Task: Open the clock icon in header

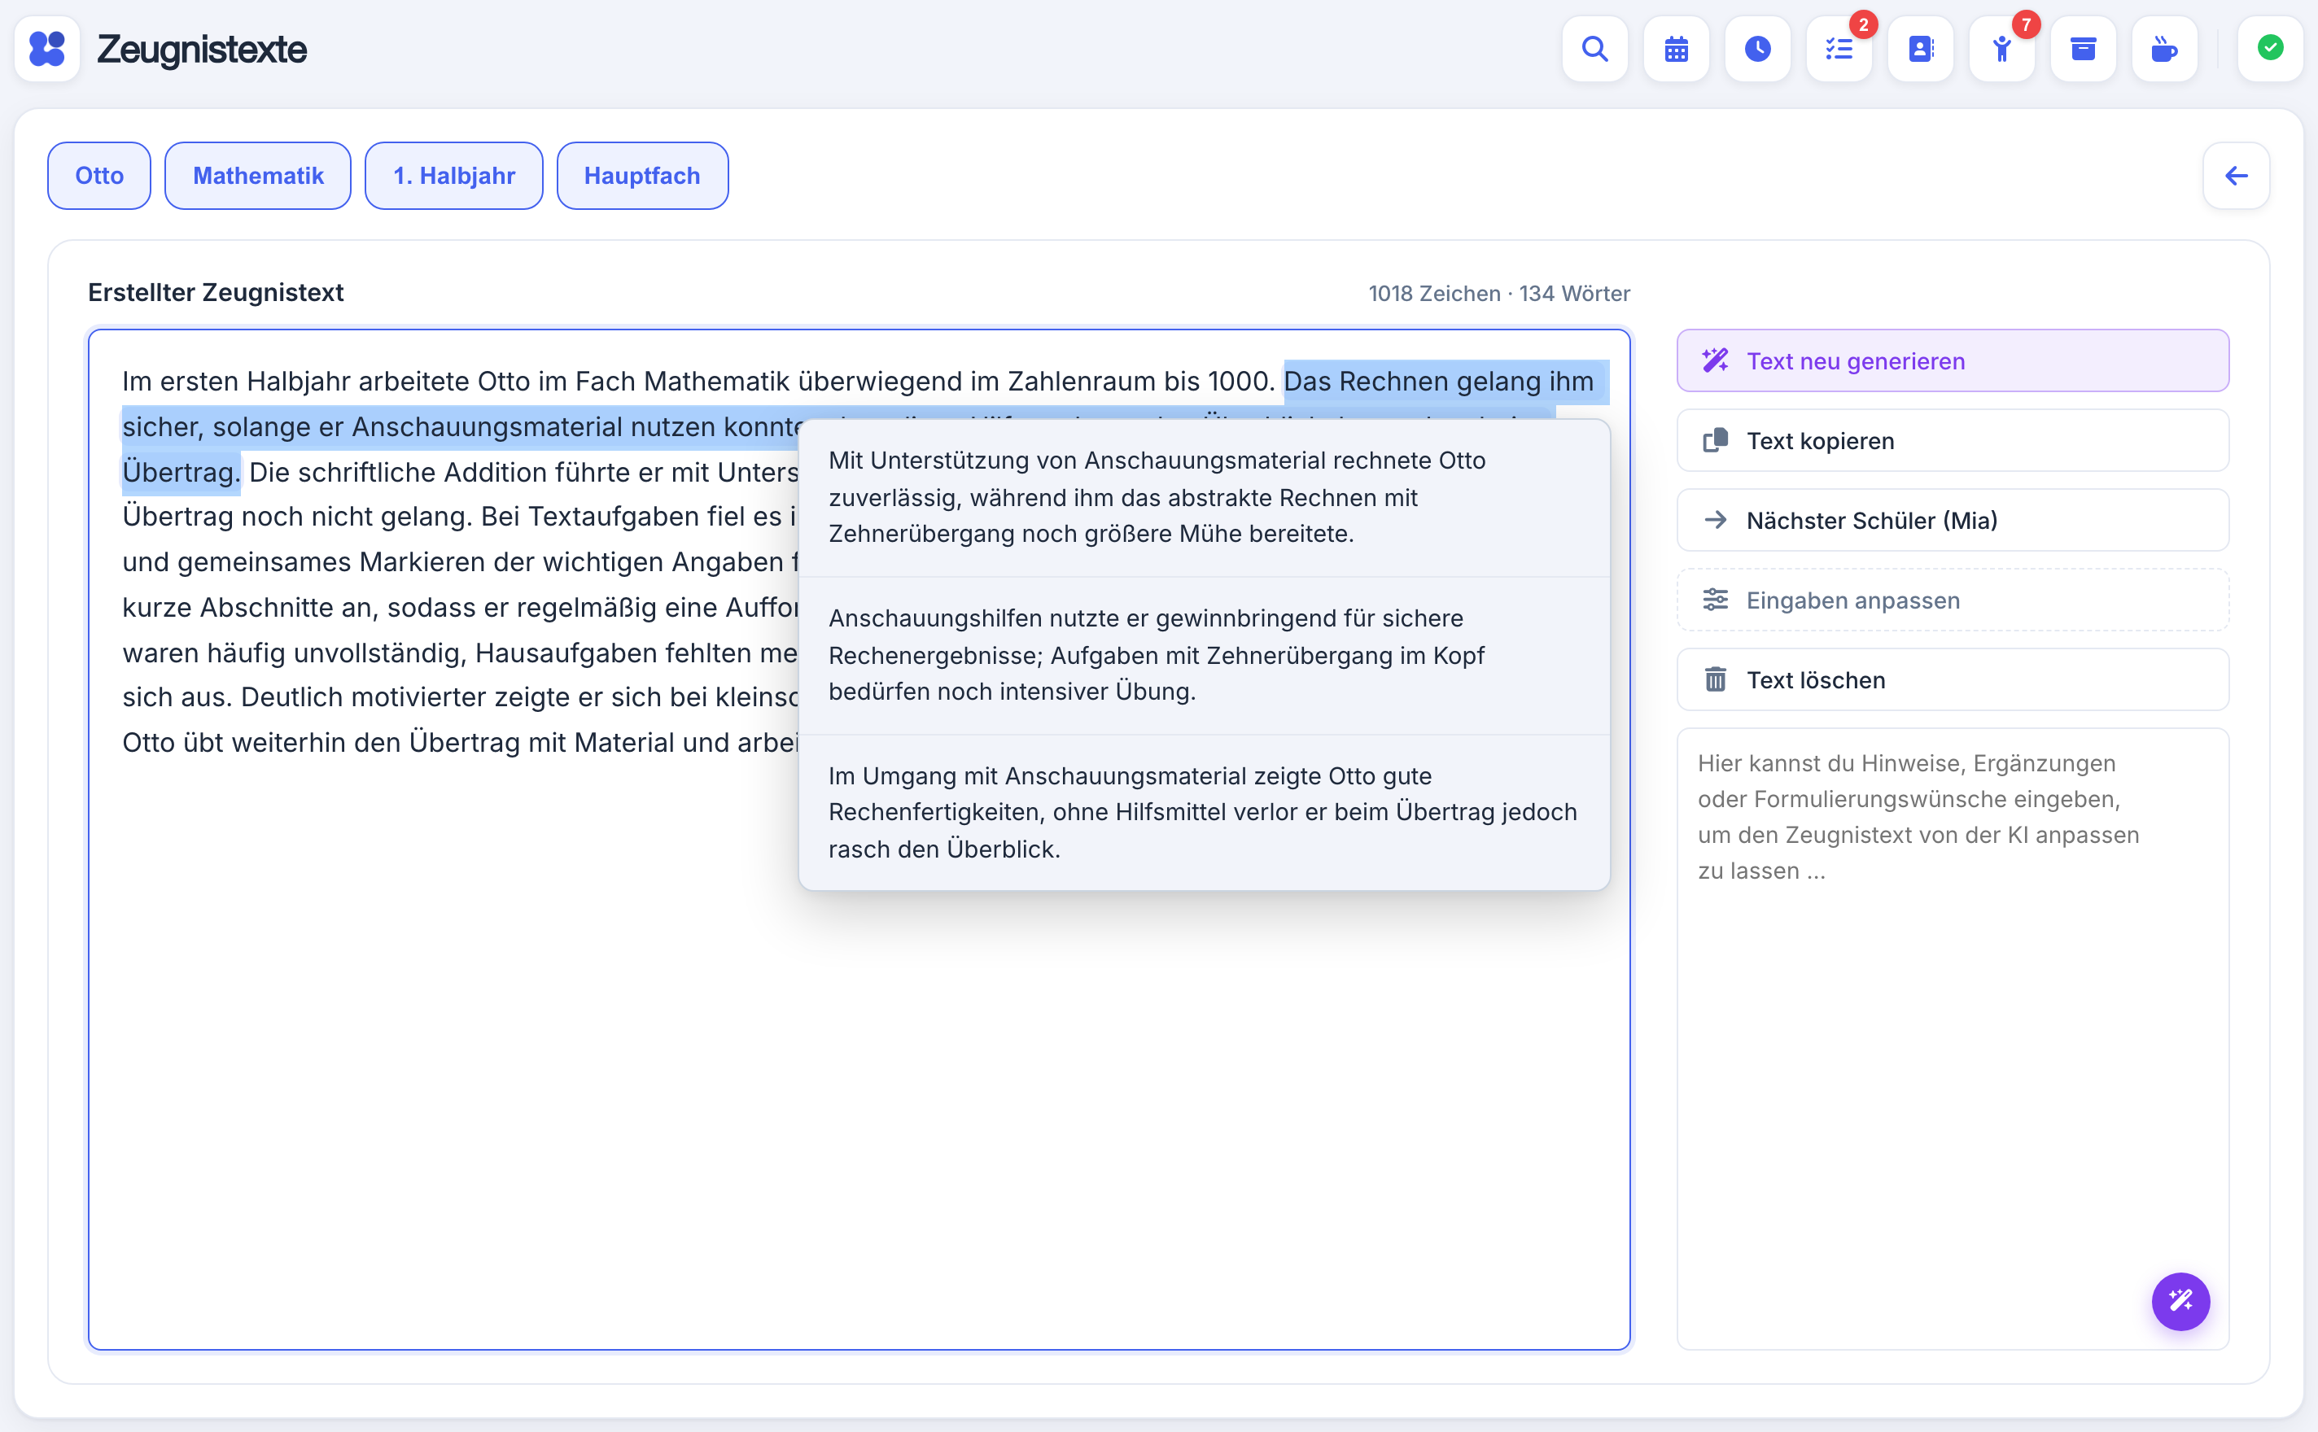Action: 1758,48
